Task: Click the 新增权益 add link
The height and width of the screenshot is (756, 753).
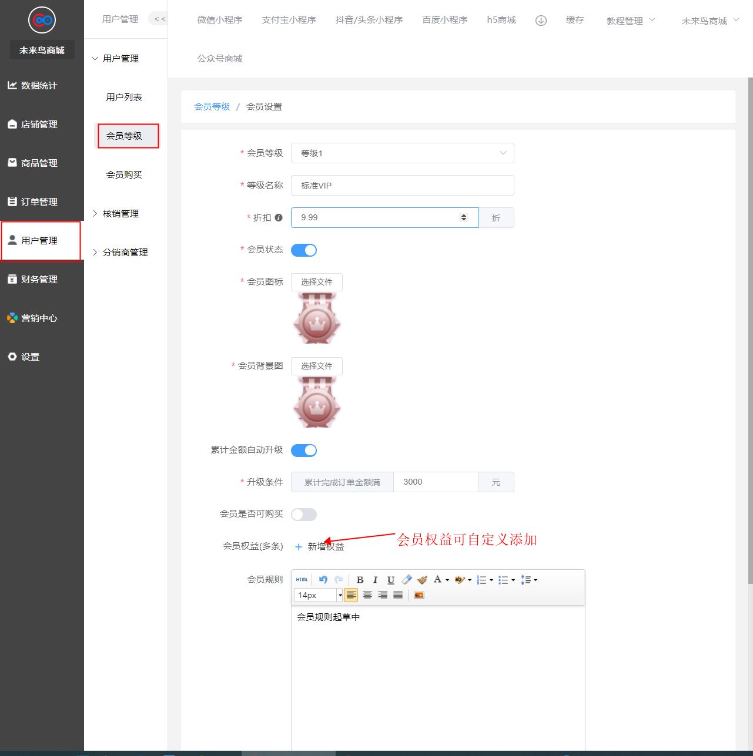Action: pos(320,547)
